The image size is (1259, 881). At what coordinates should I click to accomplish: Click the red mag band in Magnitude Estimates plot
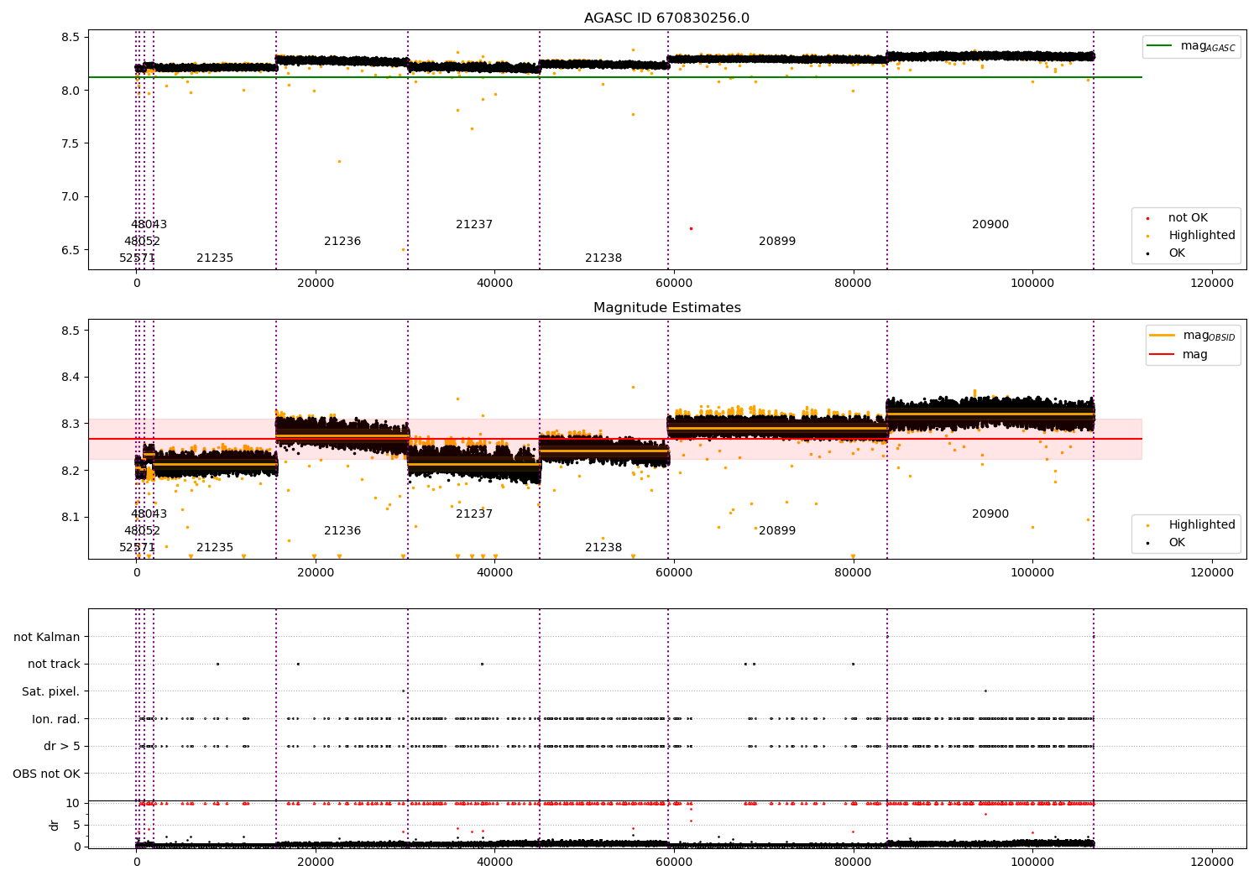click(615, 439)
